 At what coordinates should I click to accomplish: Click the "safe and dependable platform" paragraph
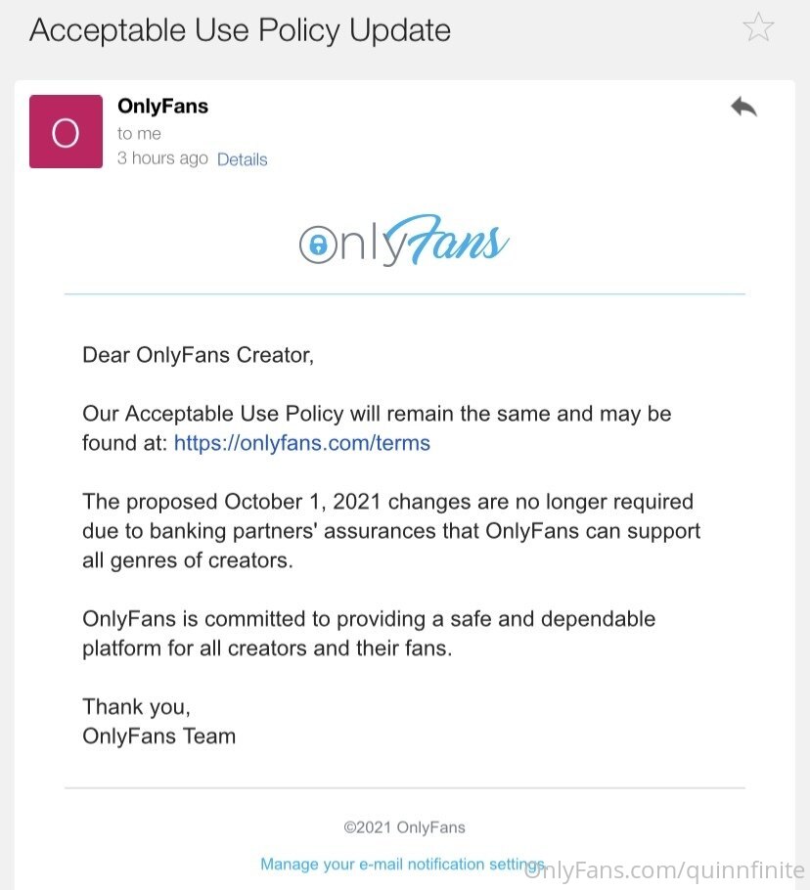coord(369,633)
